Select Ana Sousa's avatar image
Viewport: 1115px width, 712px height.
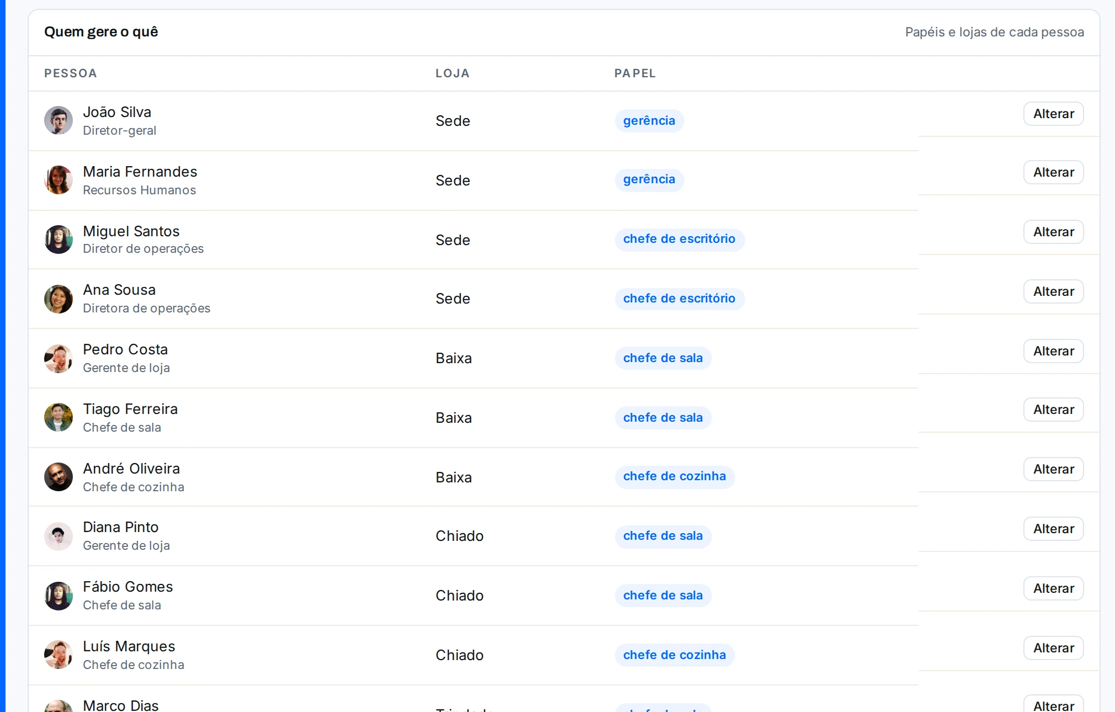[59, 299]
